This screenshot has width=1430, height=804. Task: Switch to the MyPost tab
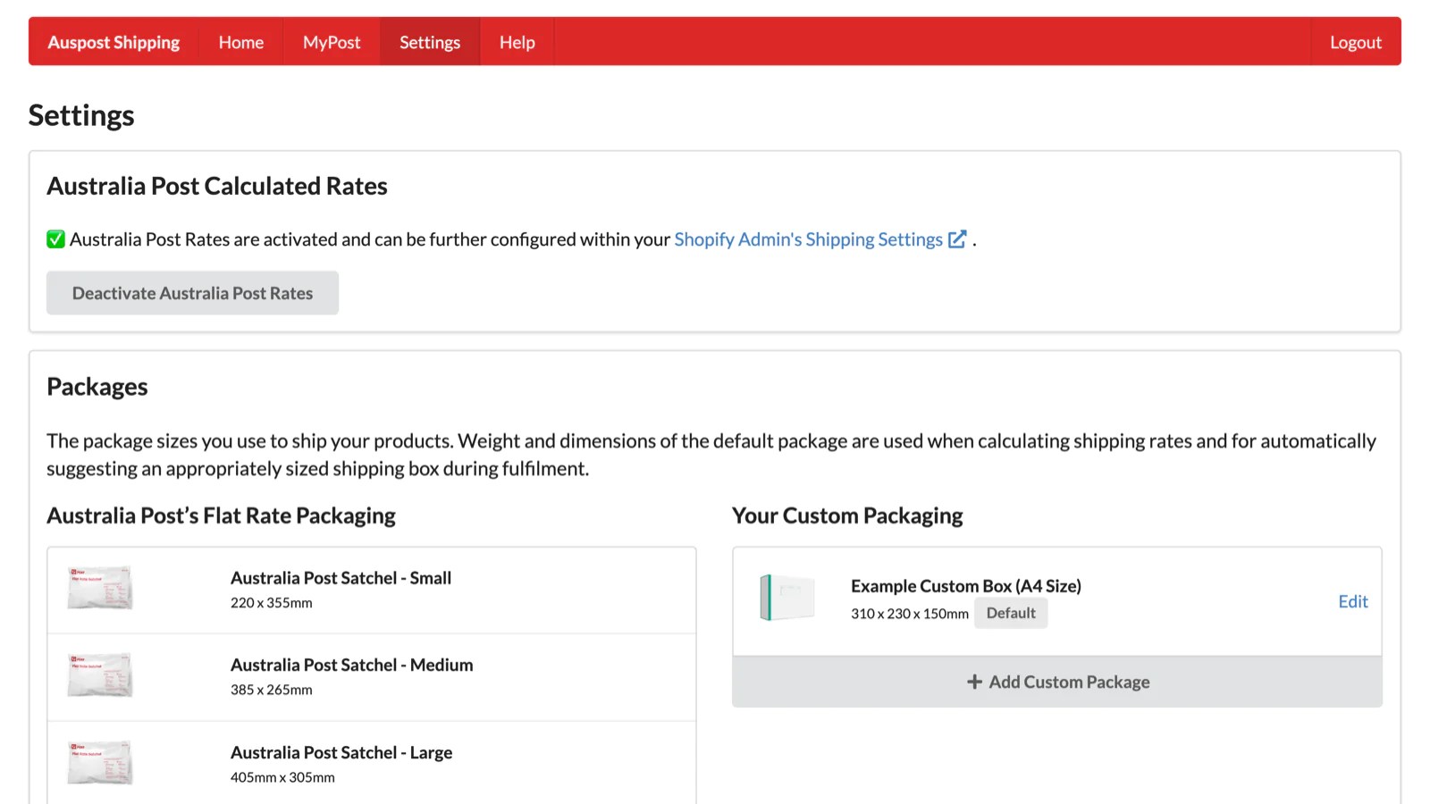331,41
